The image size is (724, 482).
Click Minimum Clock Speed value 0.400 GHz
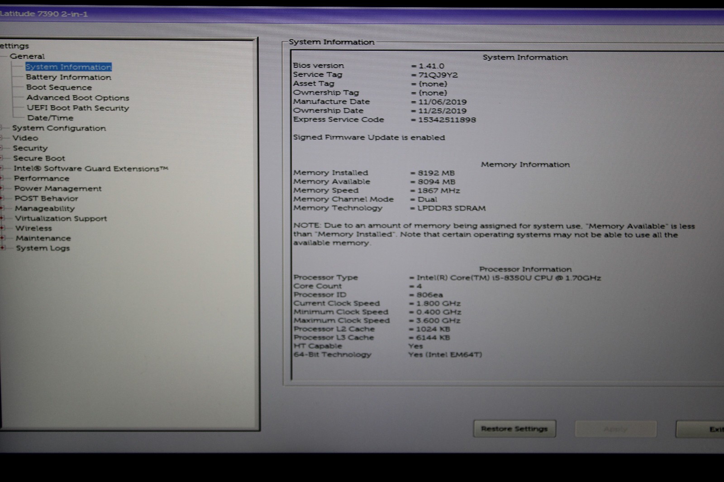coord(439,312)
